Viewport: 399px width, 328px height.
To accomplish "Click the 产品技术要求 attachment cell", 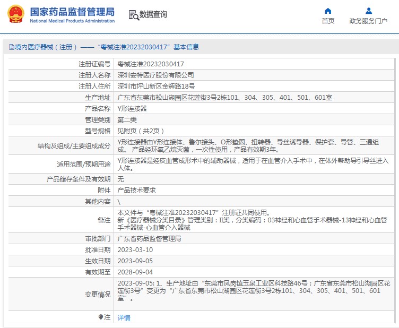I will tap(136, 190).
